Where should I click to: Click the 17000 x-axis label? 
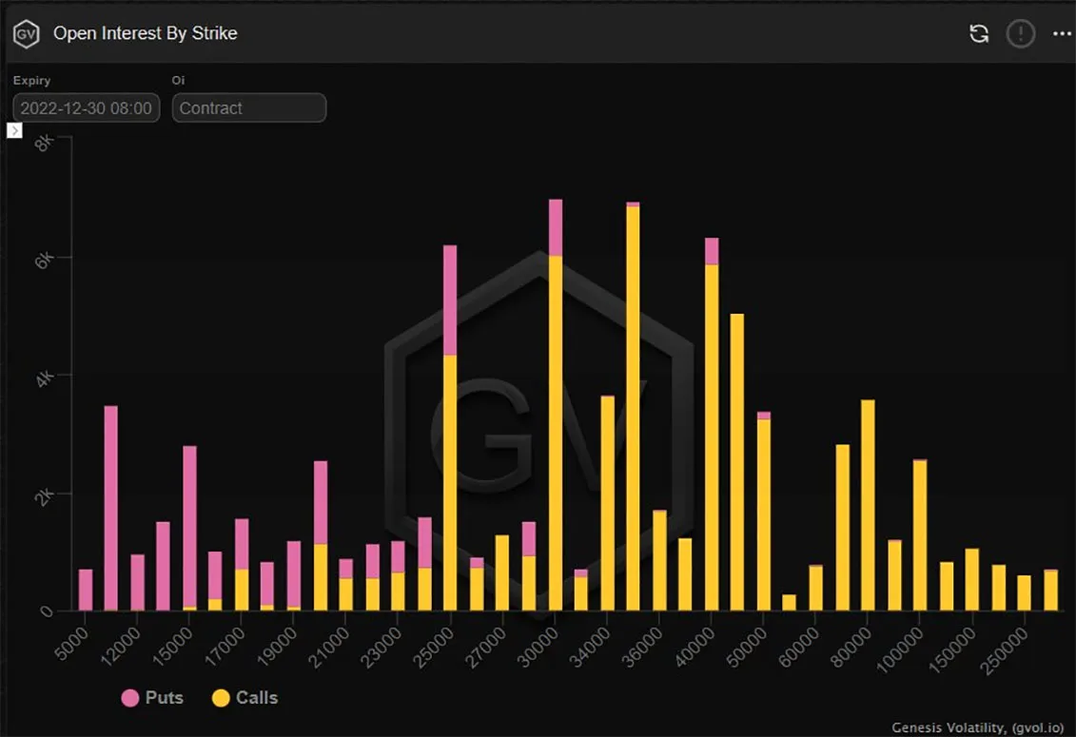pos(225,647)
